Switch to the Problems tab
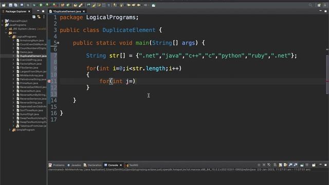 (57, 165)
